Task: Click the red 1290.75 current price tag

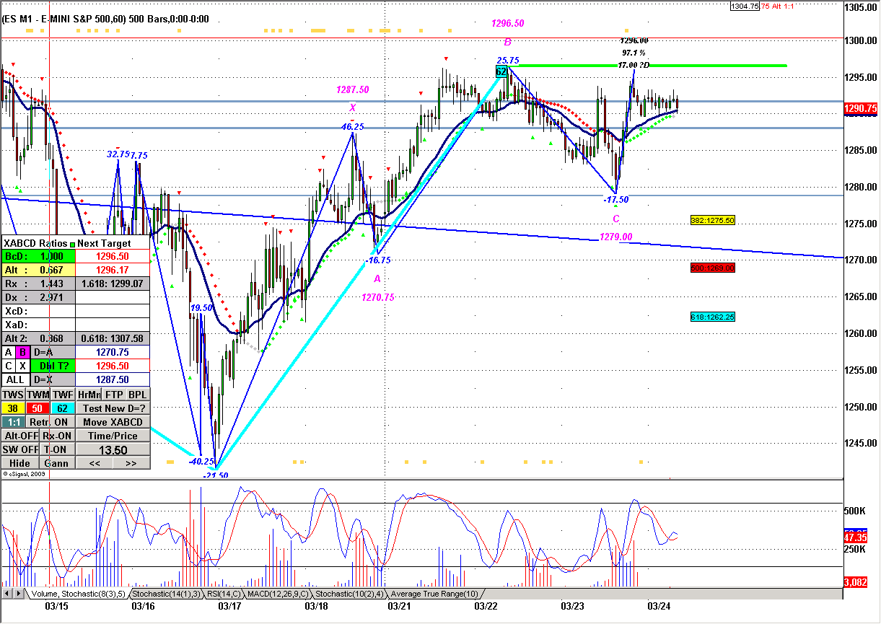Action: tap(860, 109)
